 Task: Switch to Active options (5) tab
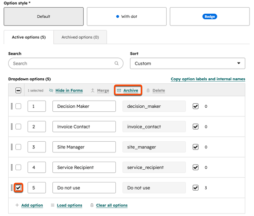click(x=28, y=37)
